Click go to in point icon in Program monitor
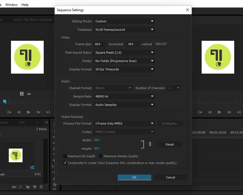The image size is (243, 195). [x=200, y=112]
